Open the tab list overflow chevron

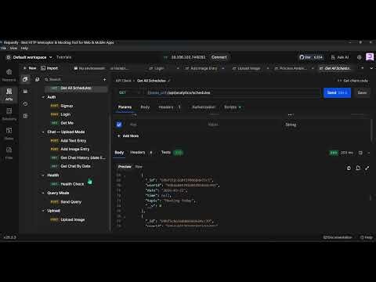(x=371, y=68)
